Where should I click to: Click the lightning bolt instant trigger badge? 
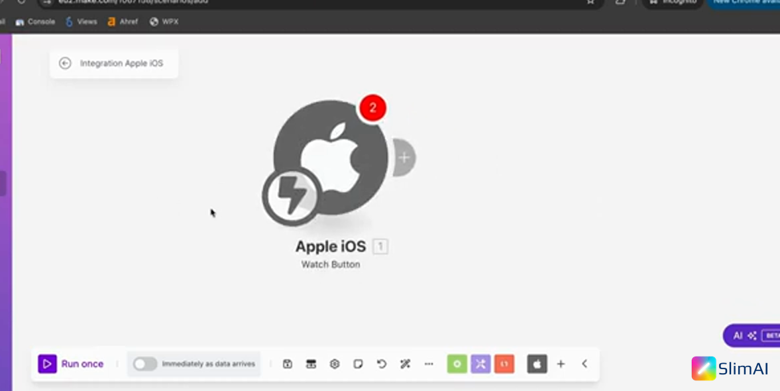click(x=292, y=197)
